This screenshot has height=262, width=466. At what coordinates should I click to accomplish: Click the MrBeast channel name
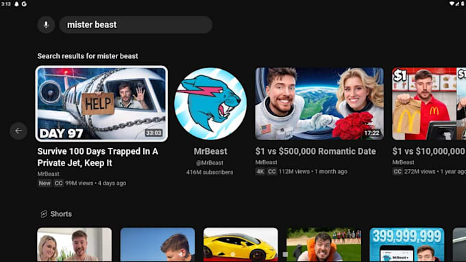tap(210, 151)
